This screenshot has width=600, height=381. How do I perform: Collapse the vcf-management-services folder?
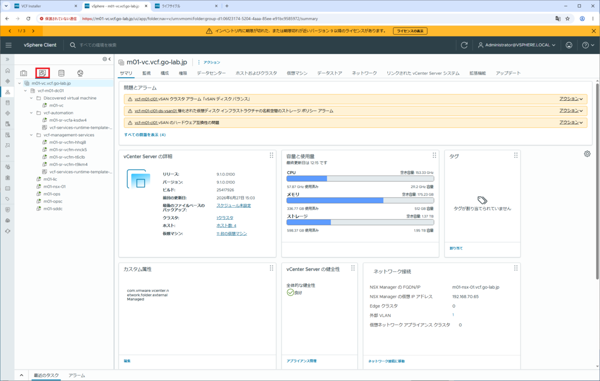pos(31,135)
